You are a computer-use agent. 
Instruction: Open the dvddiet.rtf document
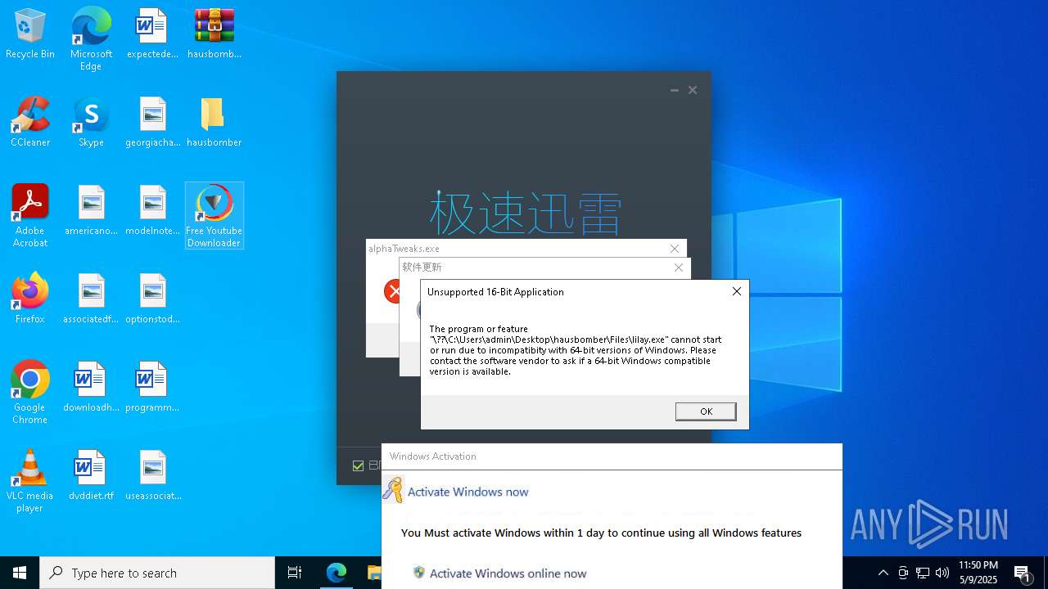[91, 476]
